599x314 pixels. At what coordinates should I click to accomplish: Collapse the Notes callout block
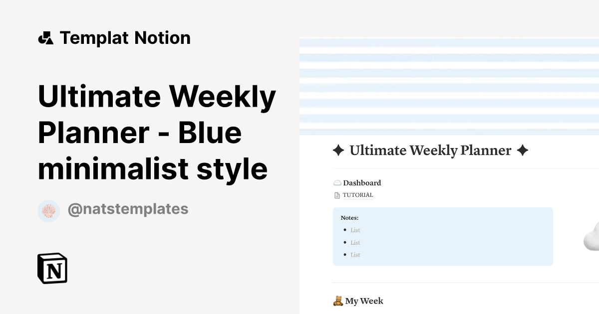(349, 218)
